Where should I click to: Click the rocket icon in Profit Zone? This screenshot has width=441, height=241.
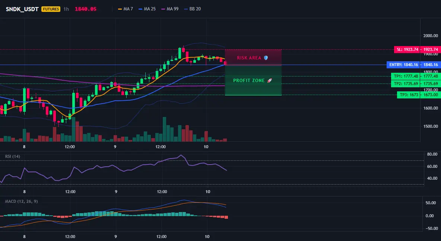coord(269,81)
